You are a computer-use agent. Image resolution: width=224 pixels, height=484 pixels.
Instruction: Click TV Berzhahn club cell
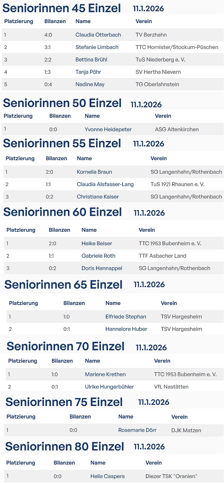tap(151, 35)
